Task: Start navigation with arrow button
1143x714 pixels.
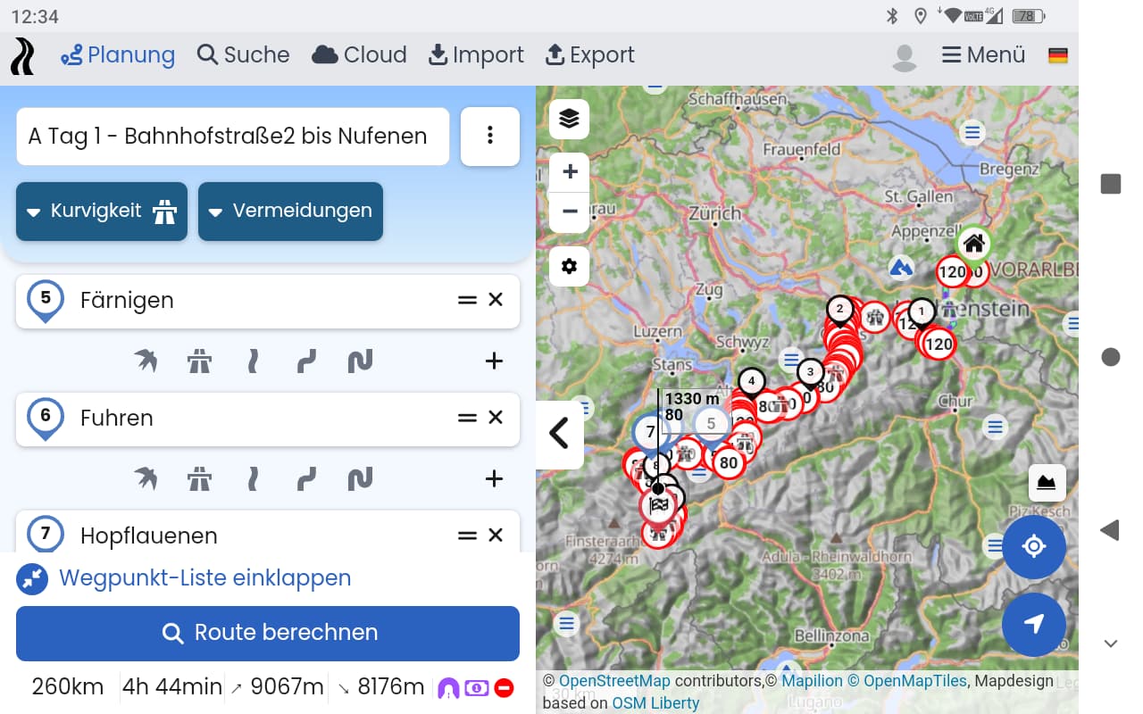Action: (x=1033, y=624)
